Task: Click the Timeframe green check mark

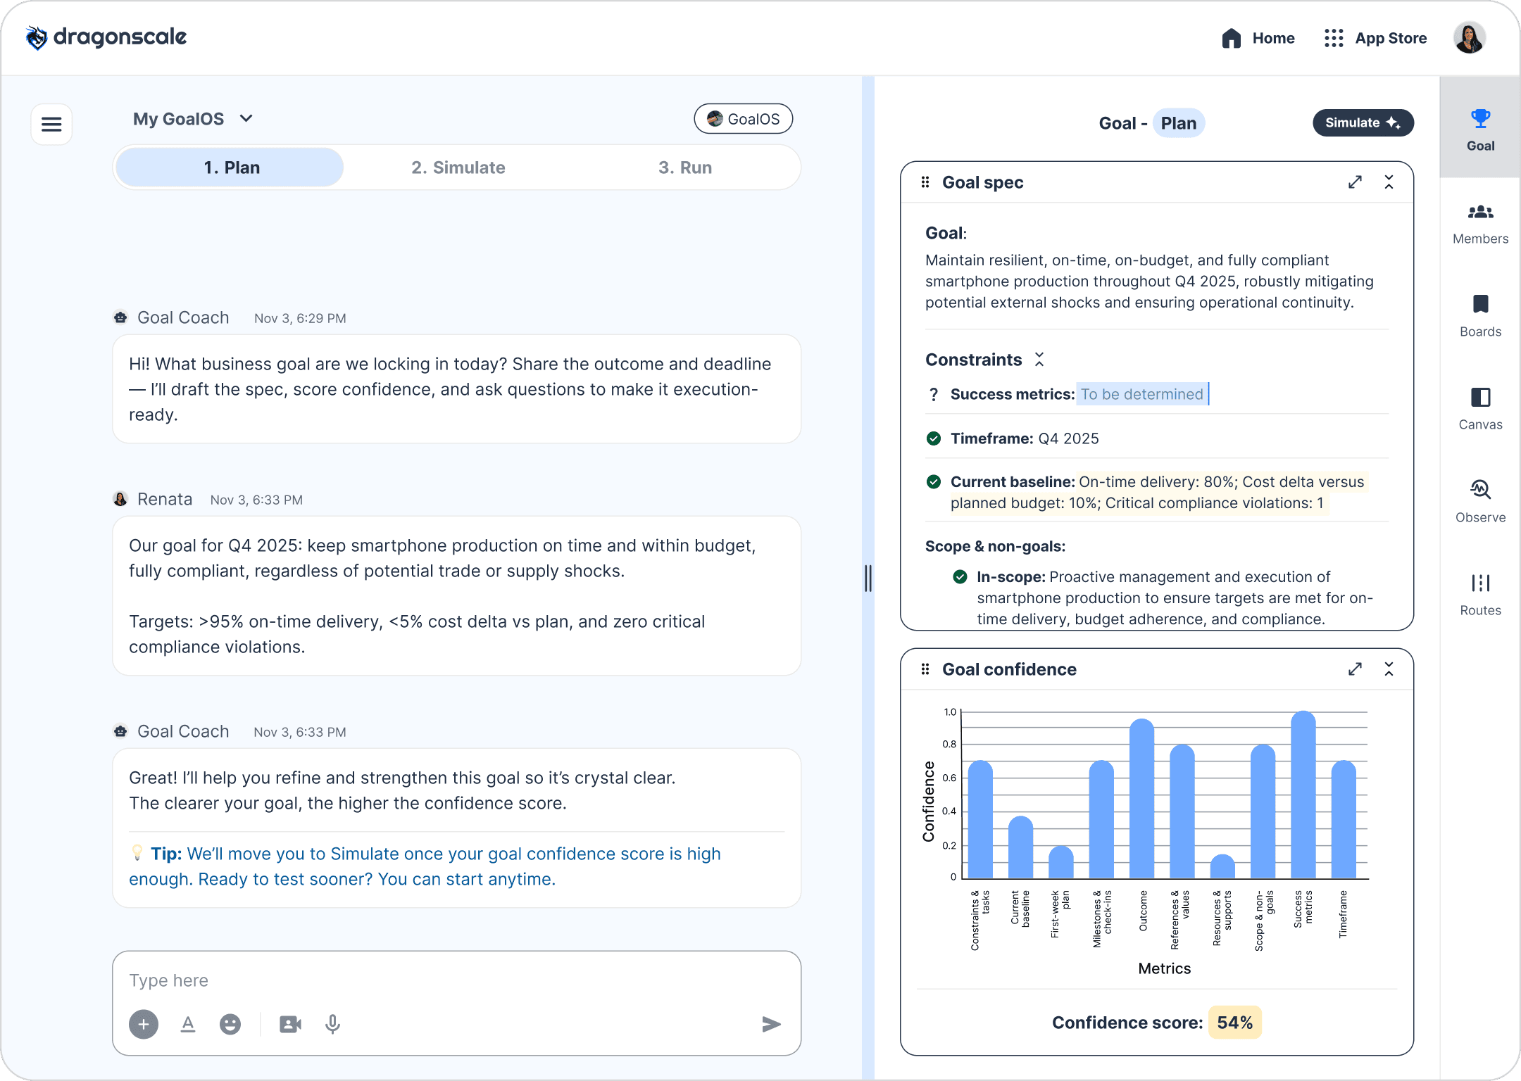Action: click(x=934, y=438)
